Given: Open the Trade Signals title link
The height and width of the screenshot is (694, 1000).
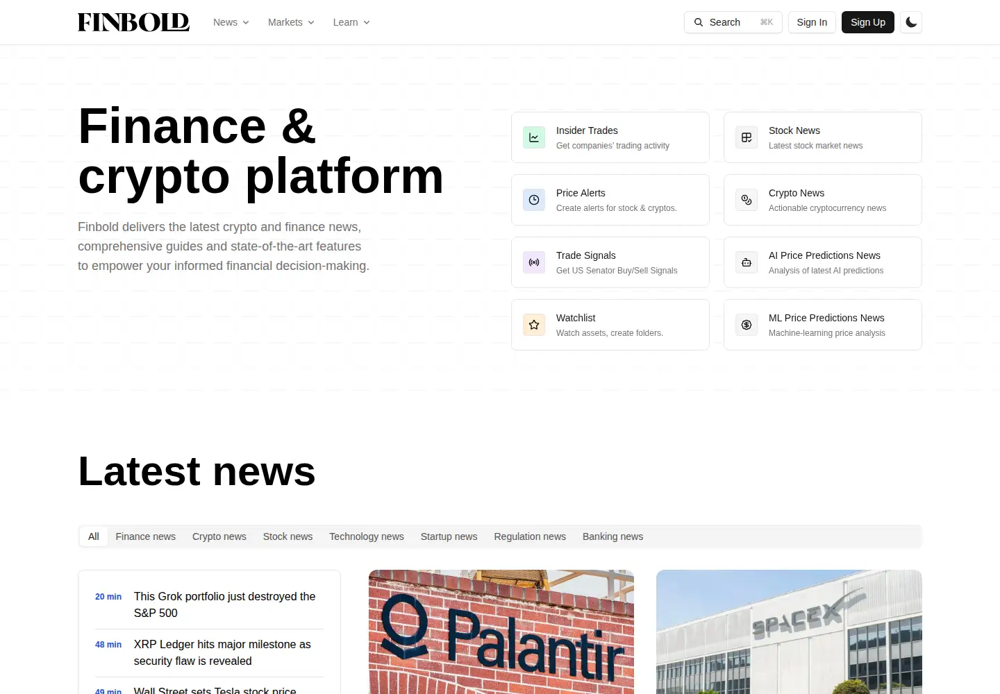Looking at the screenshot, I should tap(586, 255).
